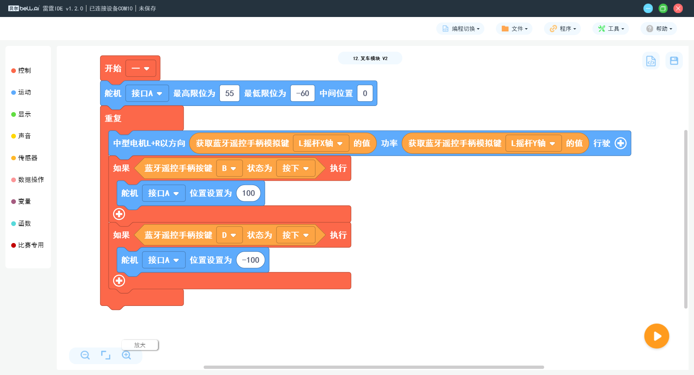
Task: Edit the servo position value 100
Action: (x=248, y=193)
